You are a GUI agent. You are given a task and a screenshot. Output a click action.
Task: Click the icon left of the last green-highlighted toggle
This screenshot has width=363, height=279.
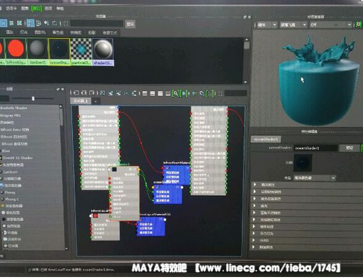pyautogui.click(x=202, y=93)
